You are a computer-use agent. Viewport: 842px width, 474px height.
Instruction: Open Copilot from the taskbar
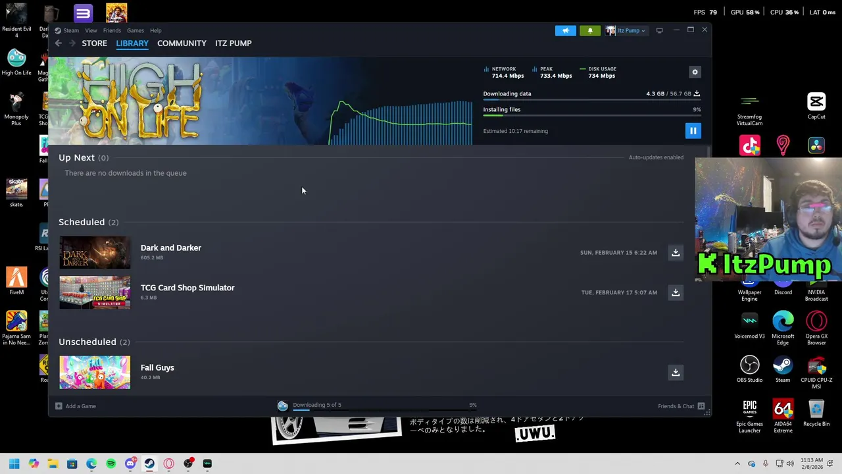[34, 463]
